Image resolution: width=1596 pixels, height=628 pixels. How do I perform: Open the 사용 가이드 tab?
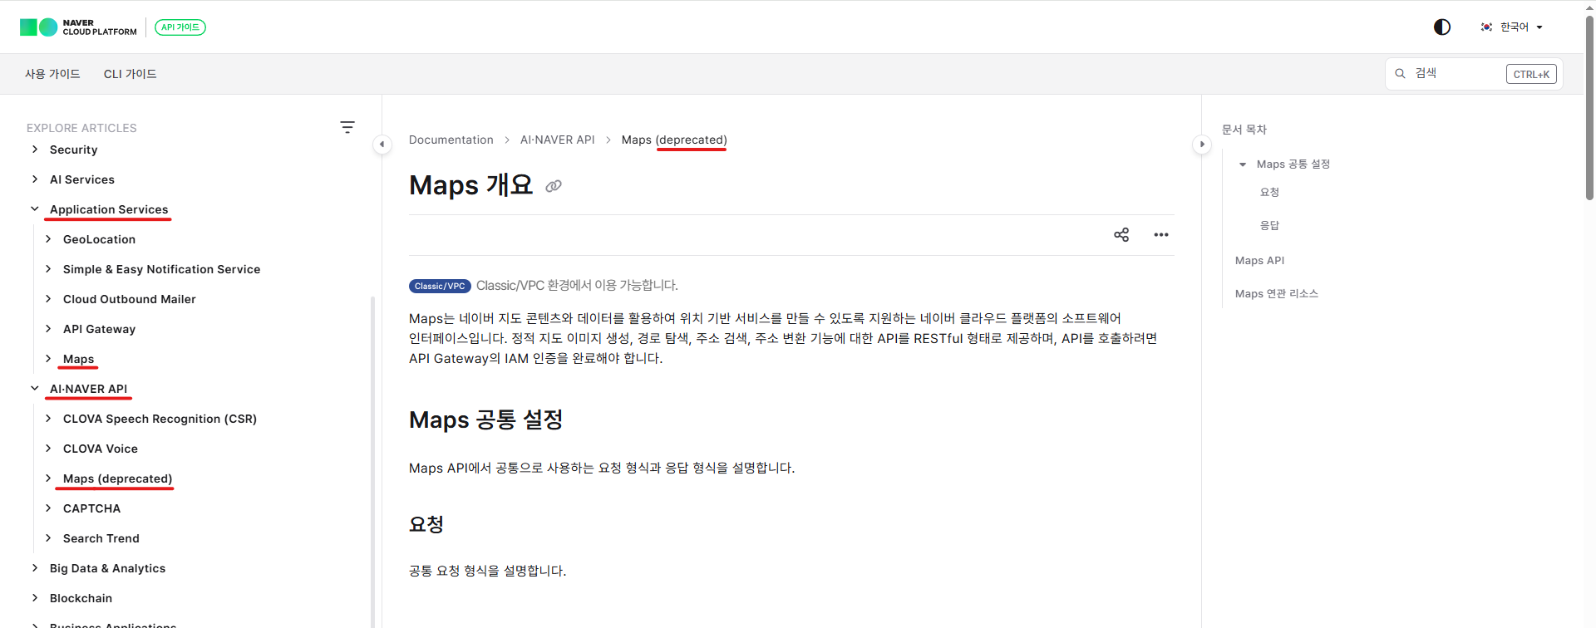52,74
